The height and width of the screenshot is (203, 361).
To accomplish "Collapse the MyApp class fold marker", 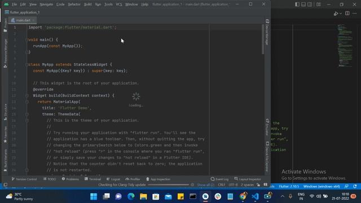I will pyautogui.click(x=27, y=65).
